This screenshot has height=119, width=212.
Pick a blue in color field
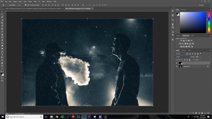193,22
